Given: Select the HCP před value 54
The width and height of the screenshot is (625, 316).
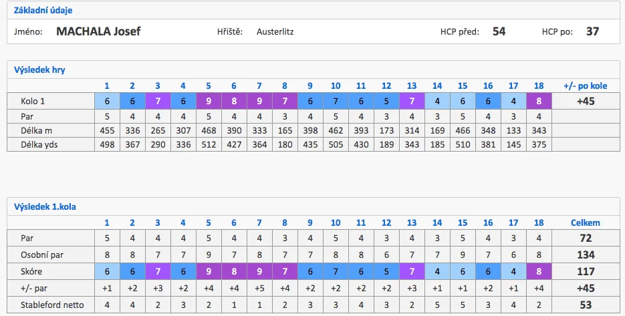Looking at the screenshot, I should pos(499,31).
